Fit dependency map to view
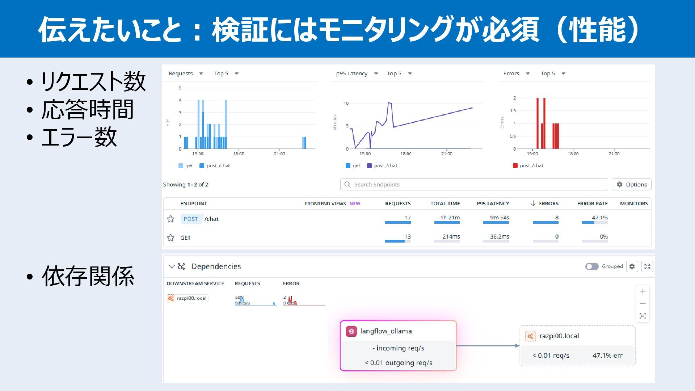The image size is (695, 391). click(x=643, y=316)
